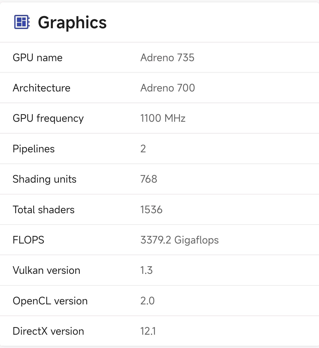
Task: Click the 12.1 DirectX value
Action: pos(148,331)
